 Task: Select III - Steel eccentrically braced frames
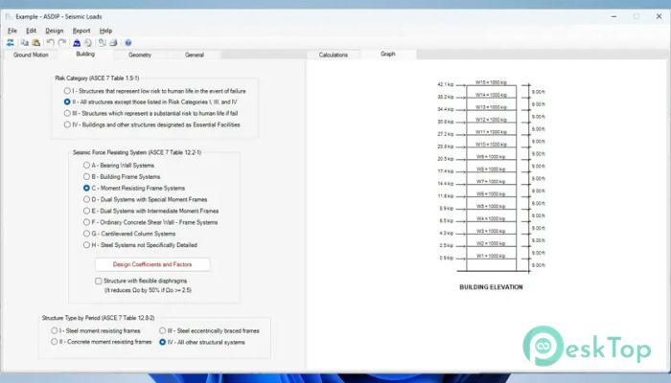tap(163, 330)
